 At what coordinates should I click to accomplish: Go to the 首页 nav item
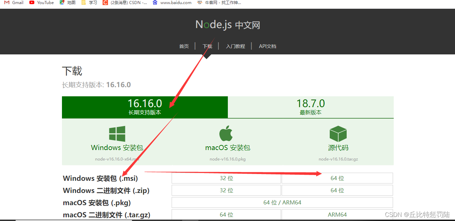pyautogui.click(x=184, y=46)
